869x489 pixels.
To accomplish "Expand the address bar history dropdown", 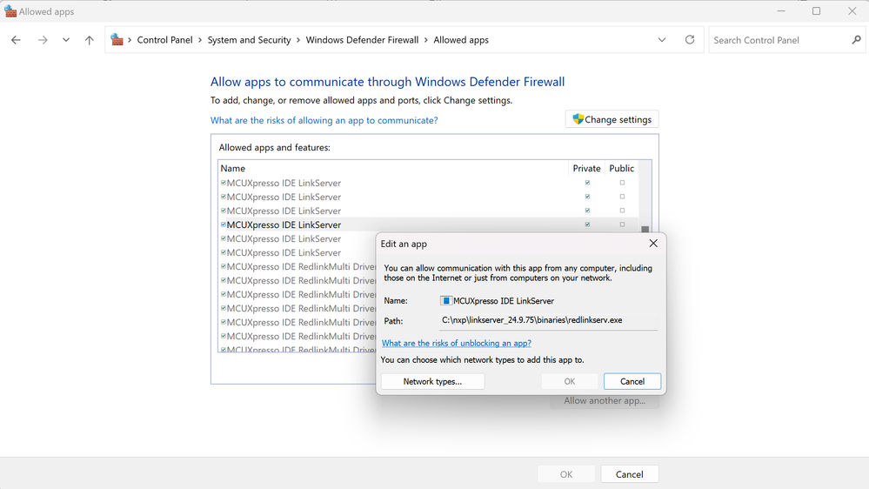I will tap(662, 40).
